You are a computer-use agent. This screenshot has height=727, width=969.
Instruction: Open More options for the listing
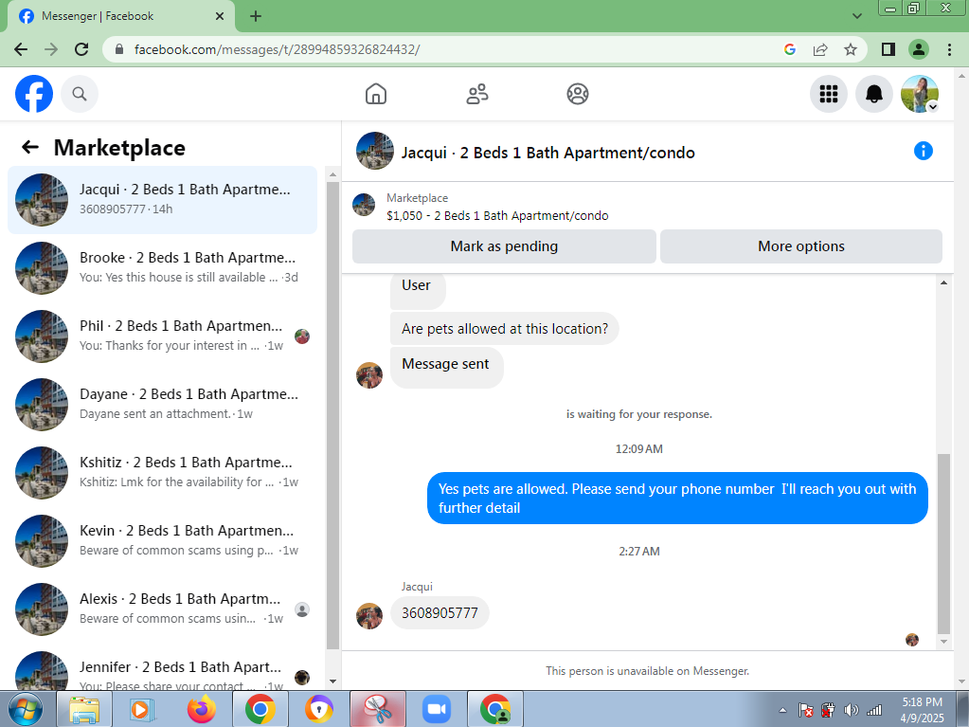801,246
